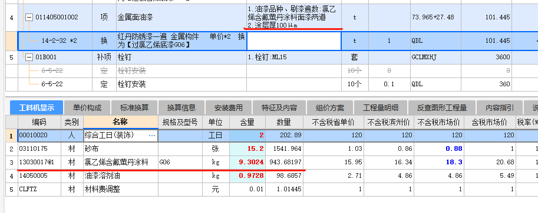Collapse tree node 011405001002
The width and height of the screenshot is (538, 213).
point(29,17)
